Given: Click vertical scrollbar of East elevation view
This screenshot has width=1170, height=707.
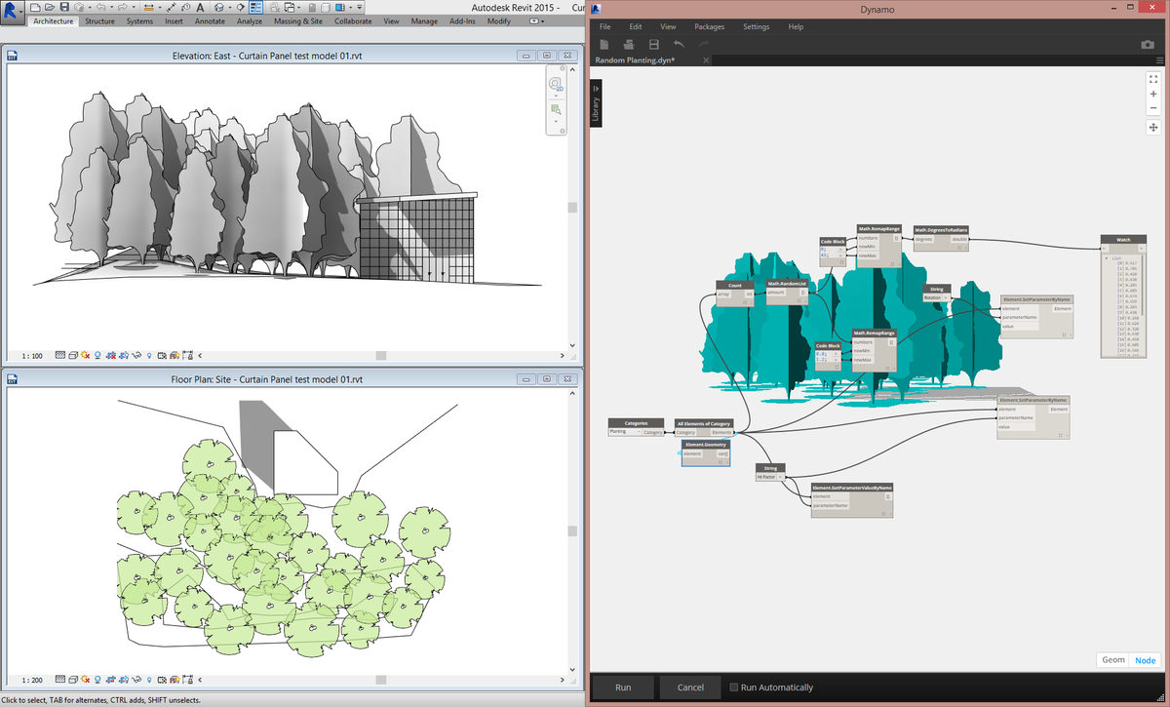Looking at the screenshot, I should [x=572, y=210].
